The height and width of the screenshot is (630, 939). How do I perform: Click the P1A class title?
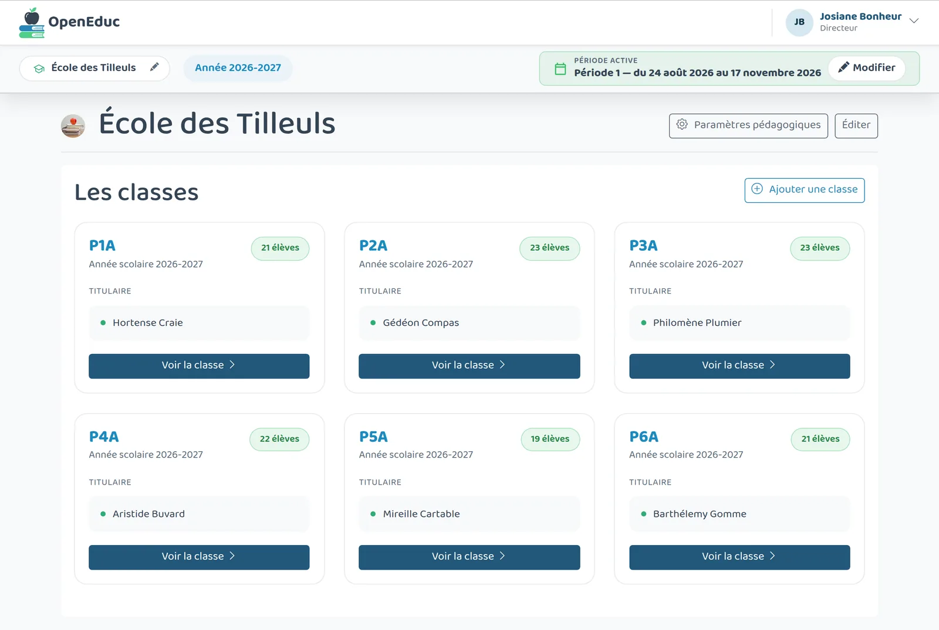(102, 246)
